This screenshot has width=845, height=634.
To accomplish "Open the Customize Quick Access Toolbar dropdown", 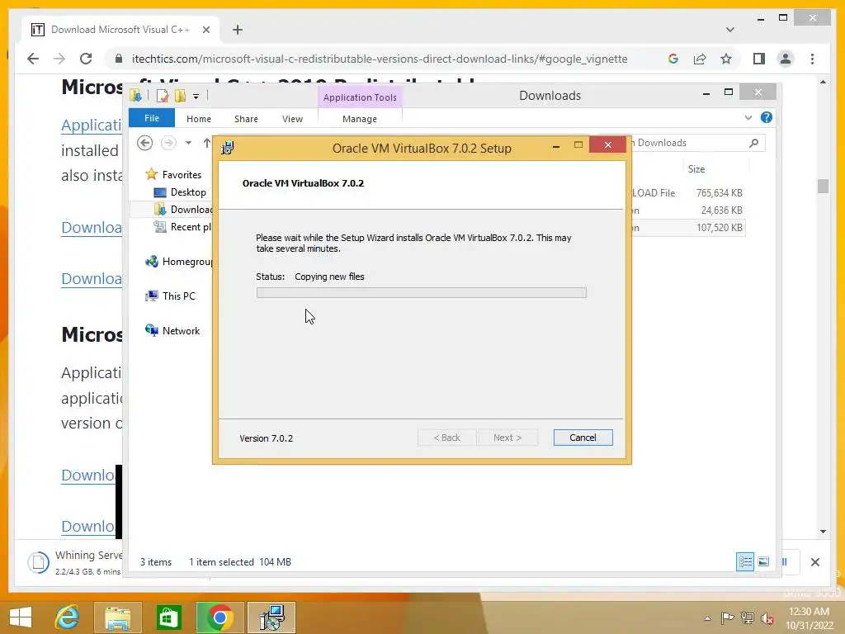I will point(196,96).
